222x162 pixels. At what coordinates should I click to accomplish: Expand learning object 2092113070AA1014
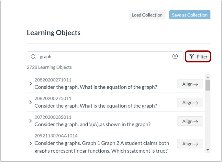point(30,143)
